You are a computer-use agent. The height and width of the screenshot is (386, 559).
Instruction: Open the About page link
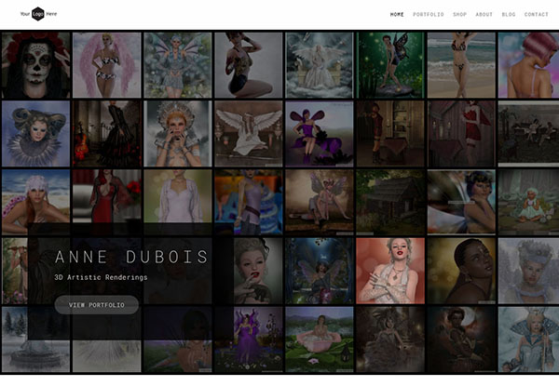pos(484,15)
